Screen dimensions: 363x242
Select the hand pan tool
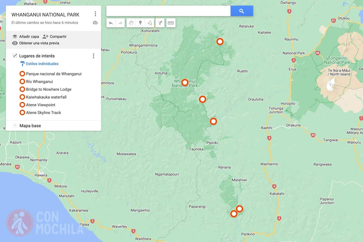[131, 23]
